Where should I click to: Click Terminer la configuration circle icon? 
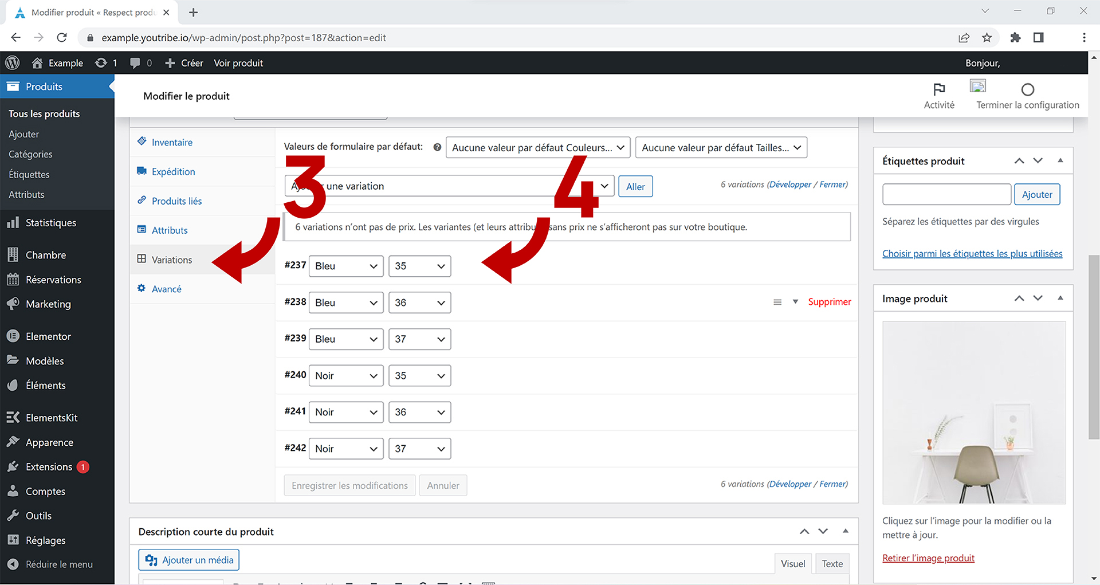pos(1027,89)
